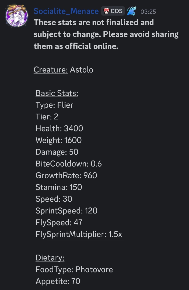189x290 pixels.
Task: Click the mushroom icon in COS tag
Action: point(106,11)
